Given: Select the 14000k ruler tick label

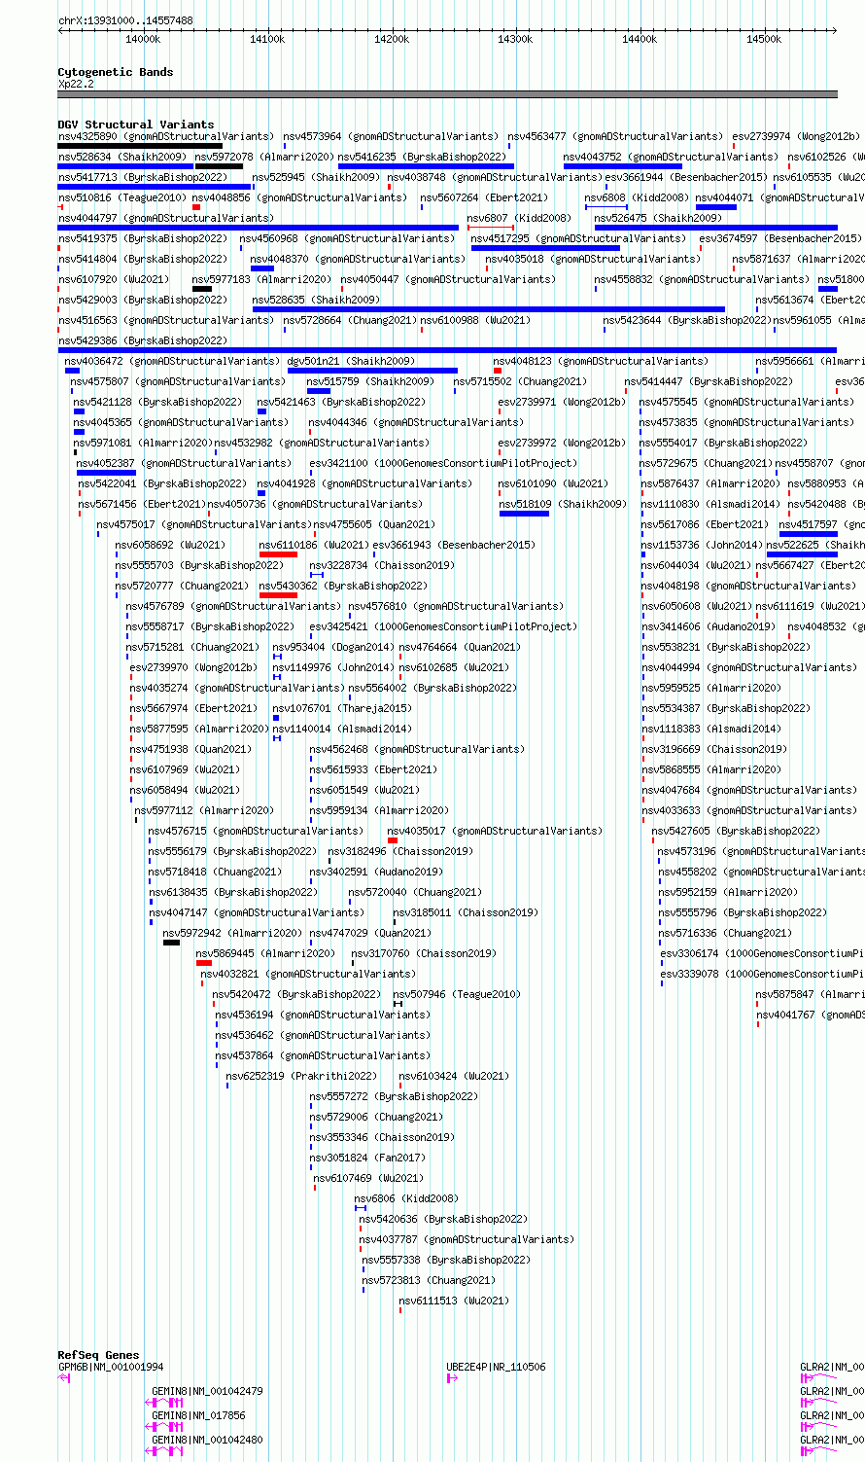Looking at the screenshot, I should [143, 39].
